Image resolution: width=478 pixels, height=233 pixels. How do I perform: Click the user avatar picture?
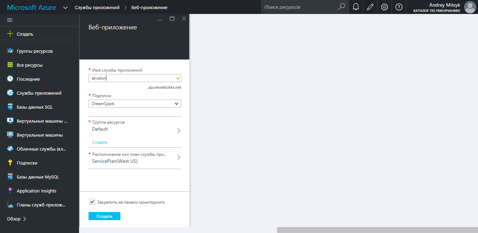coord(470,7)
